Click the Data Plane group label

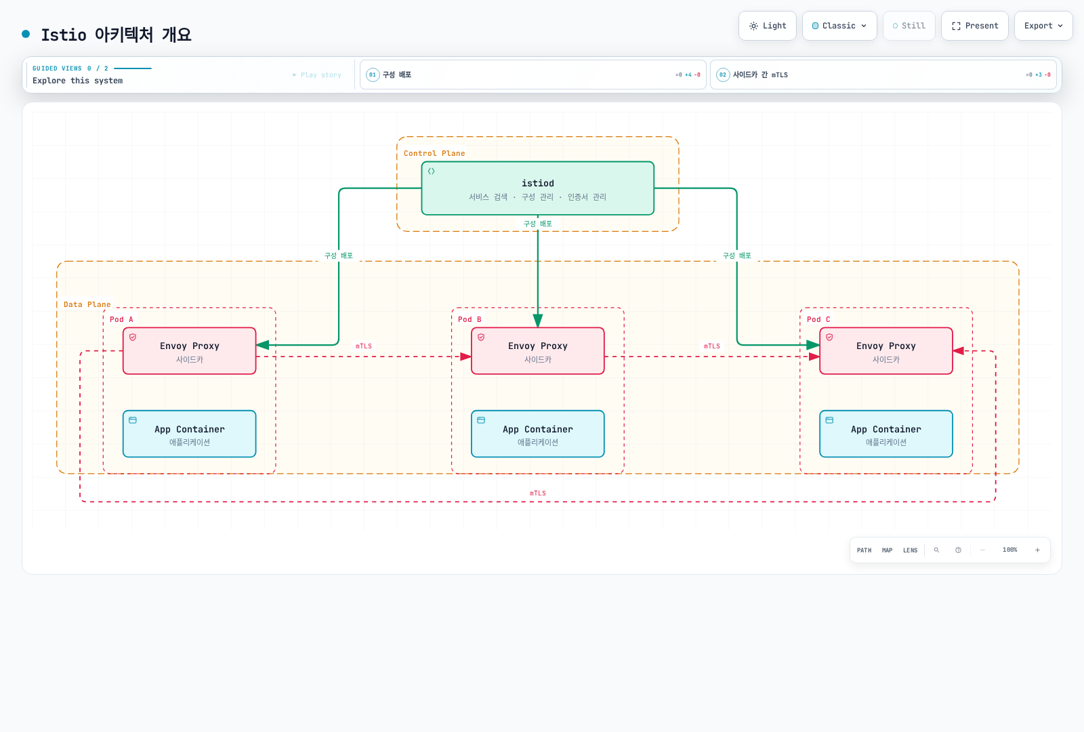[x=87, y=304]
